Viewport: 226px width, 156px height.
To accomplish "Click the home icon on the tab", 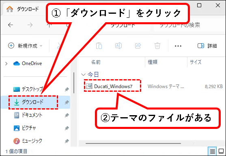I will point(10,9).
